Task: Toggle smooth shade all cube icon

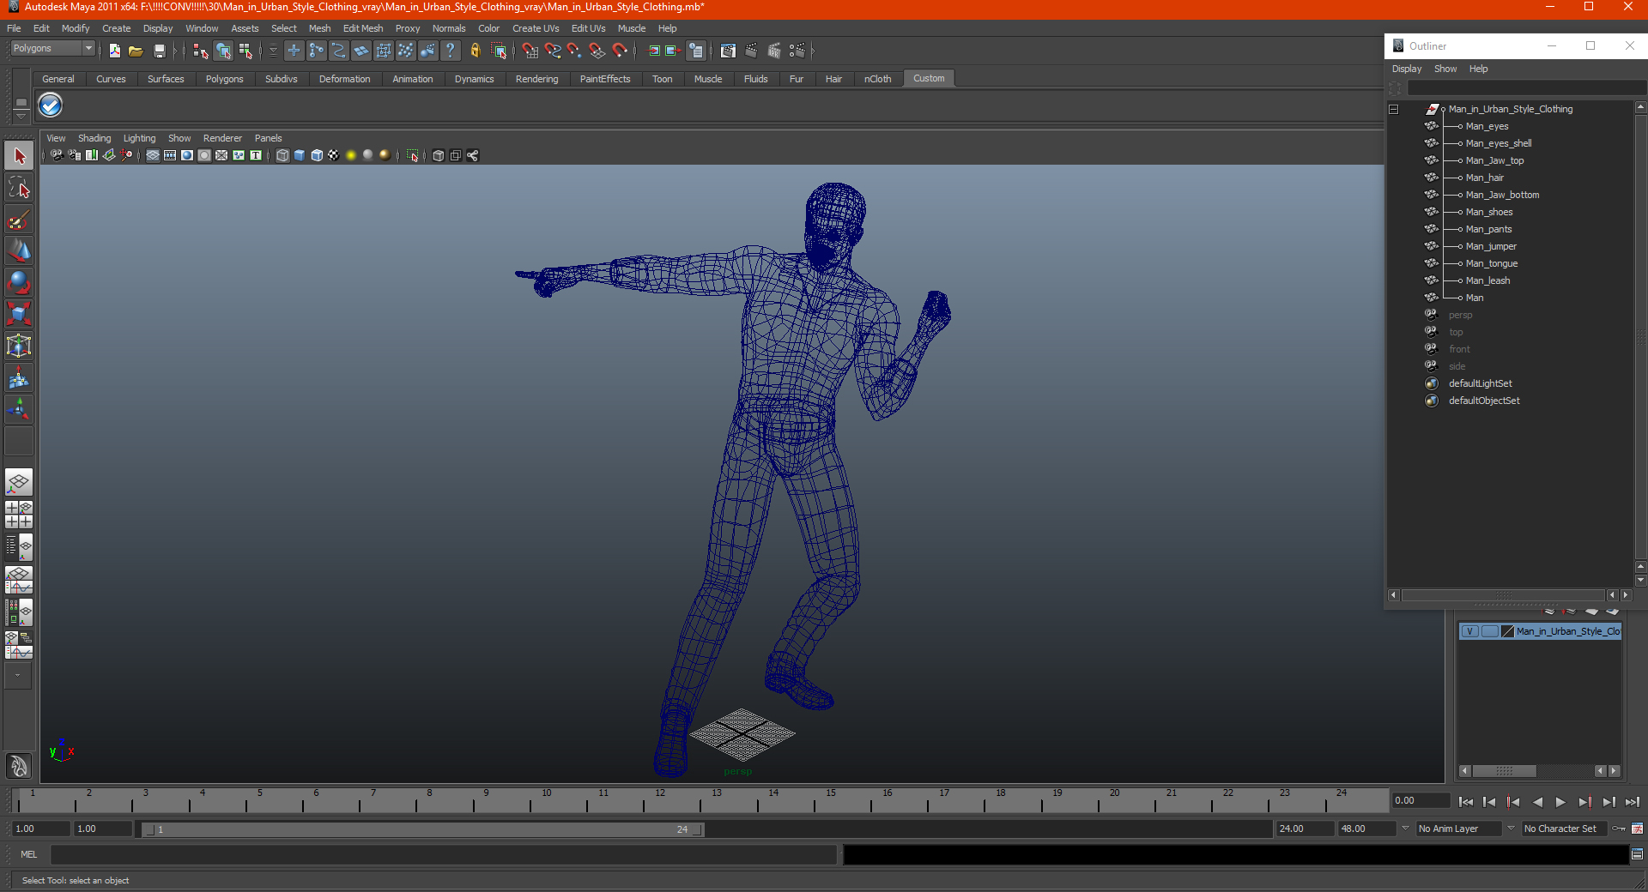Action: tap(300, 155)
